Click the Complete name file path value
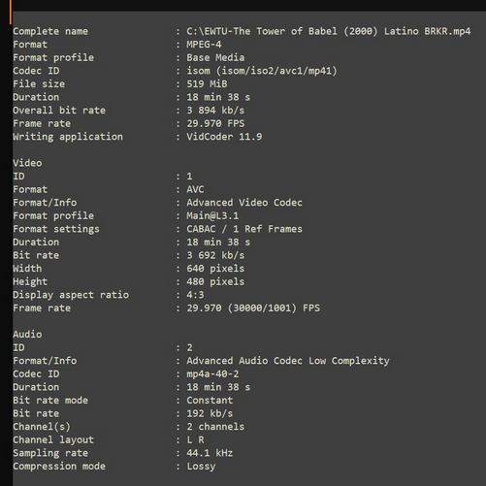486x486 pixels. [328, 31]
